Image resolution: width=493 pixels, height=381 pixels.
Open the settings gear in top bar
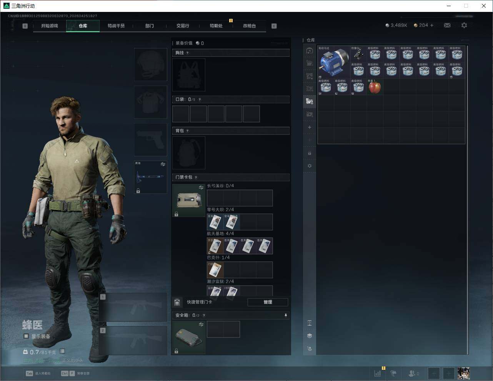[464, 25]
